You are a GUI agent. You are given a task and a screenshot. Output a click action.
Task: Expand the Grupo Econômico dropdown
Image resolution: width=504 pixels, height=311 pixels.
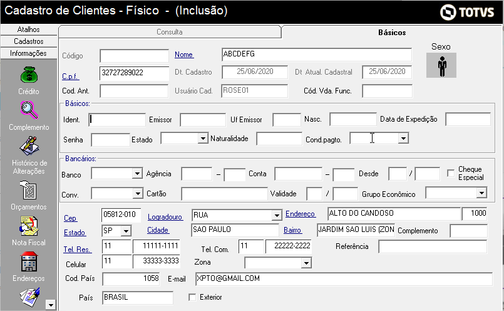(x=481, y=193)
